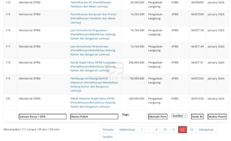Focus the Nama Paket filter field
The width and height of the screenshot is (231, 141).
click(94, 117)
